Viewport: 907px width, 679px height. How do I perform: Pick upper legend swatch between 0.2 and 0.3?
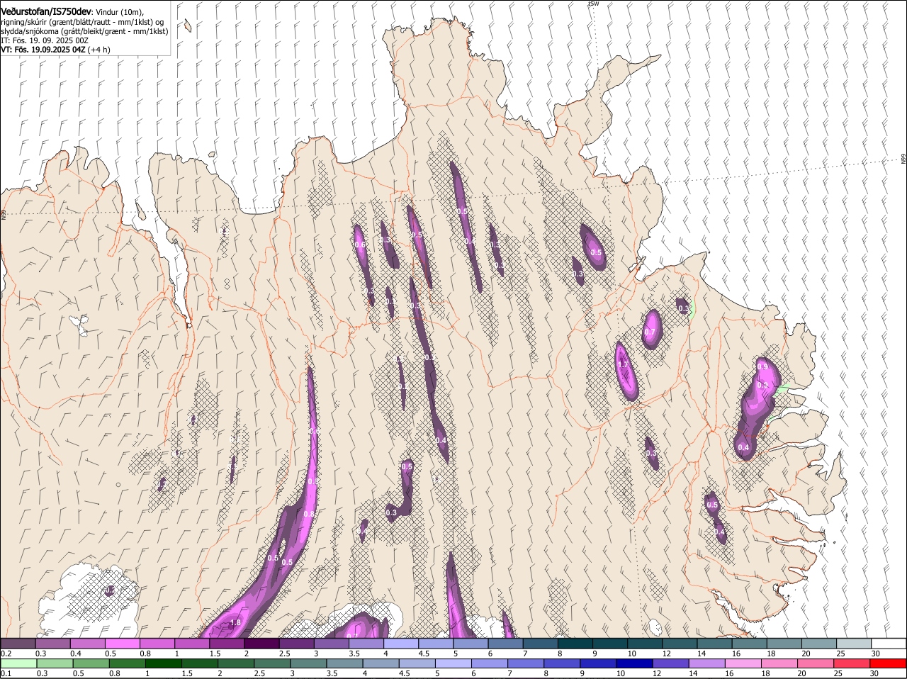[x=18, y=643]
